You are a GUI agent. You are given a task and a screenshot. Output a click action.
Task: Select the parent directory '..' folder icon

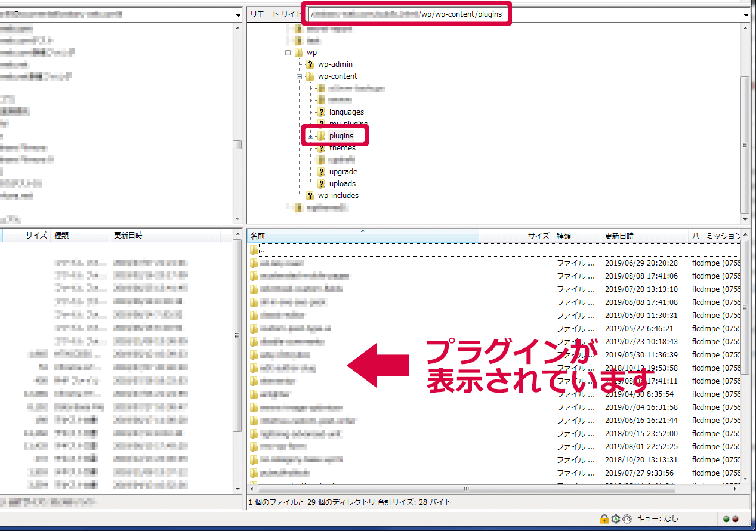pyautogui.click(x=254, y=250)
